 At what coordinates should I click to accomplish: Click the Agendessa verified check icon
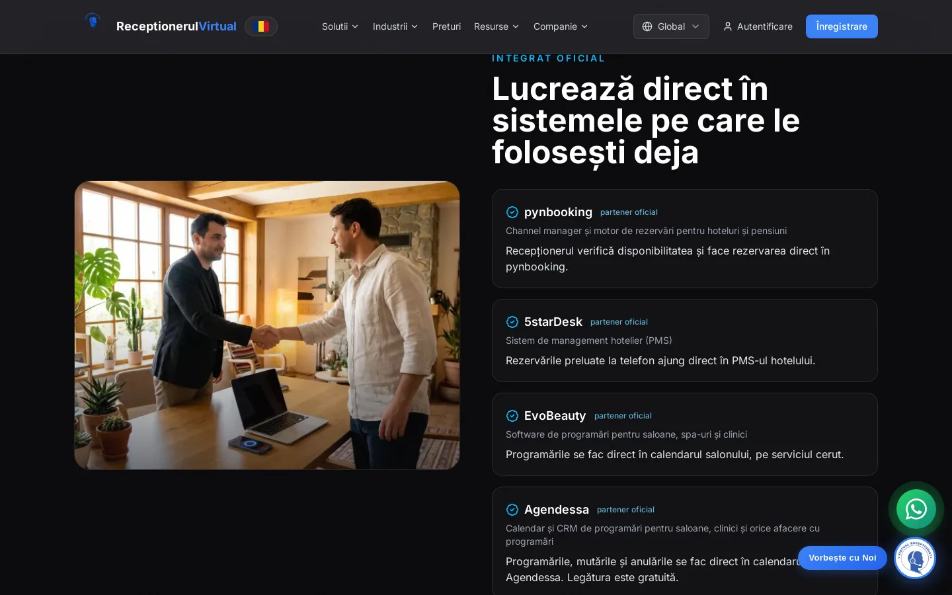[512, 510]
